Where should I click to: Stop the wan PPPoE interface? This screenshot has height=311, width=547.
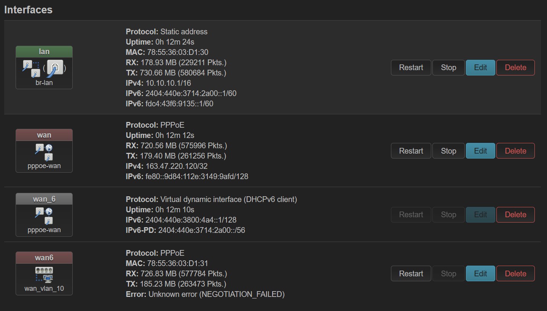(448, 151)
